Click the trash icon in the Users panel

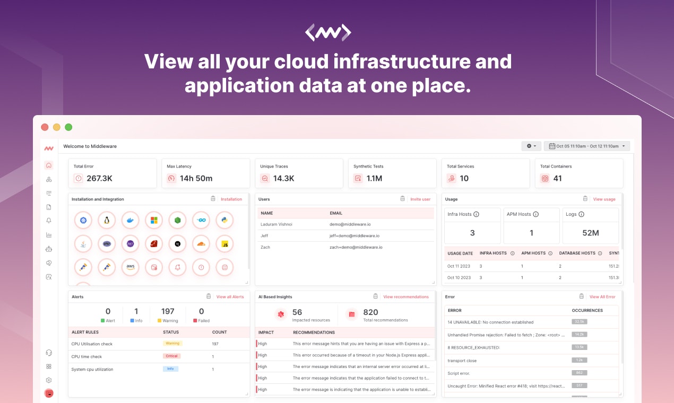coord(403,199)
